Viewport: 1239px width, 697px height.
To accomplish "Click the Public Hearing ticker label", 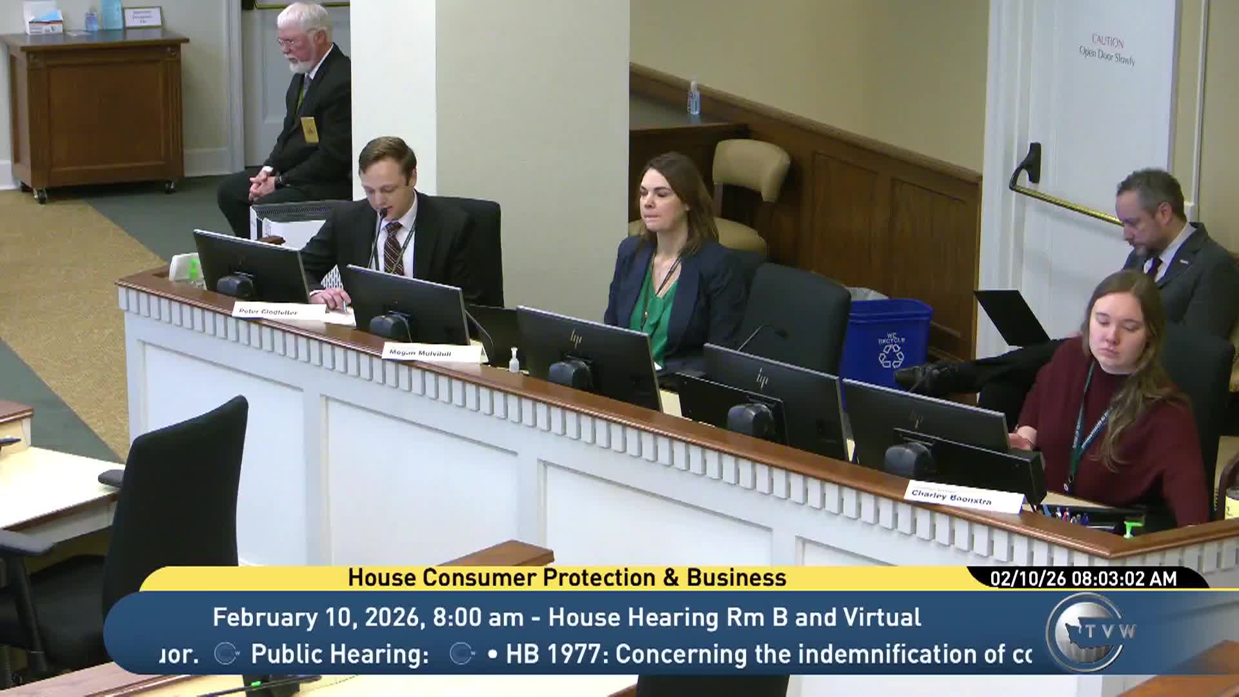I will [339, 654].
